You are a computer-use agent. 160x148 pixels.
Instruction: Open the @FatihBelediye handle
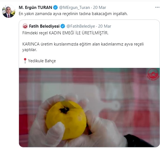pyautogui.click(x=81, y=26)
